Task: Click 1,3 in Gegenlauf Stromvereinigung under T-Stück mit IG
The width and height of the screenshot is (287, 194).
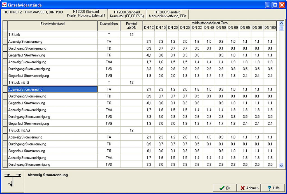Action: (197, 124)
